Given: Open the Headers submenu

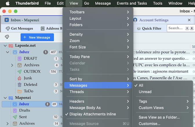Looking at the screenshot, I should click(98, 101).
